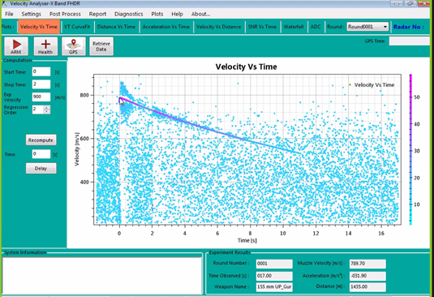Switch to Acceleration Vs Time plot
This screenshot has height=297, width=434.
[x=166, y=27]
